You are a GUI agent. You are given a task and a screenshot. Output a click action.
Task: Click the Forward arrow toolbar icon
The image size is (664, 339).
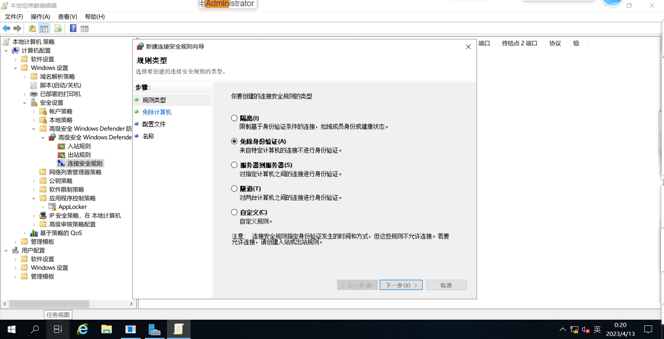click(17, 28)
